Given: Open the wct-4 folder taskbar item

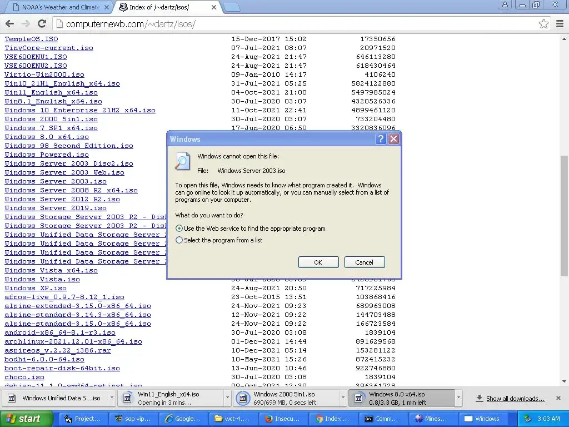Looking at the screenshot, I should pos(233,419).
